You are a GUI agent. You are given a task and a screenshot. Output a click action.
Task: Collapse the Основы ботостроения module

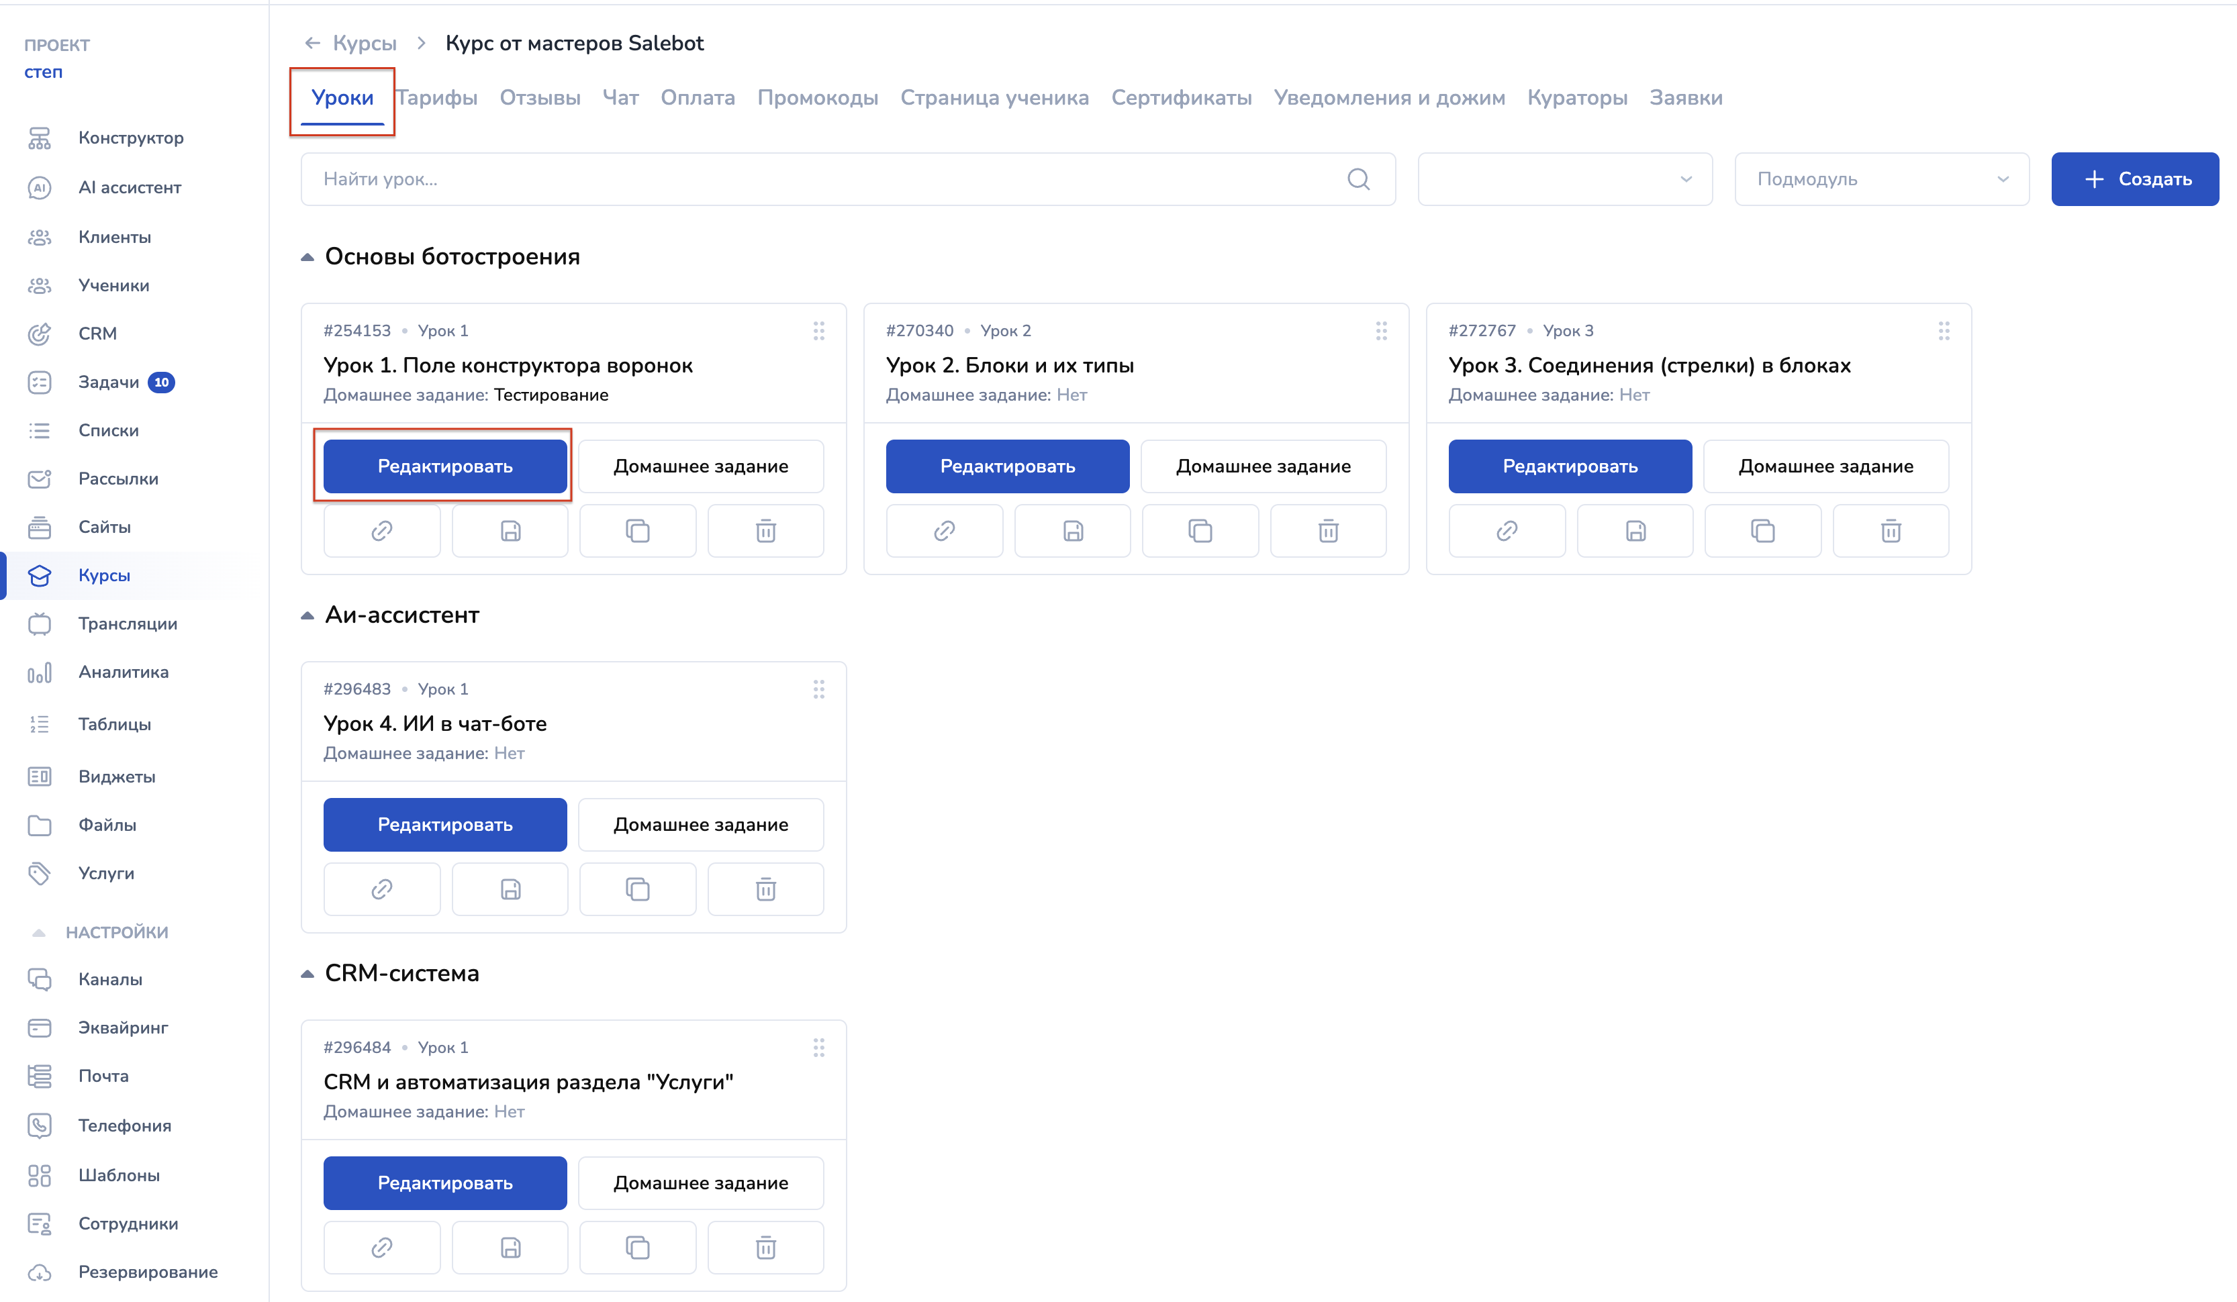307,258
